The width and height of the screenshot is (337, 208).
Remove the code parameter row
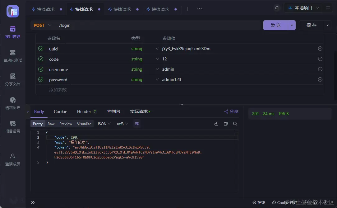coord(320,59)
